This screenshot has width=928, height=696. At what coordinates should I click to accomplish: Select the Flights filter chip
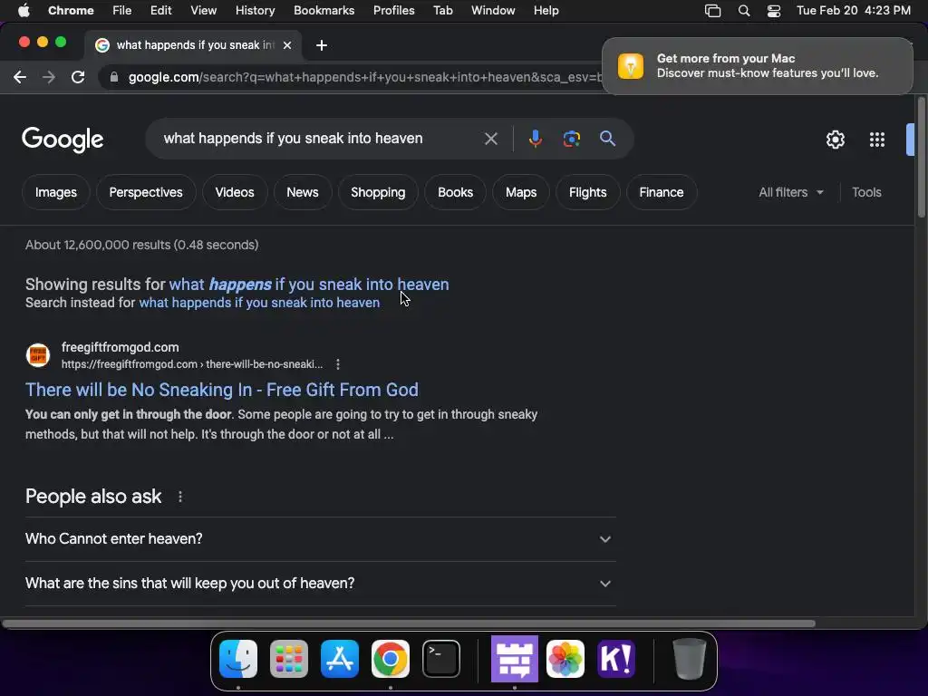tap(587, 192)
